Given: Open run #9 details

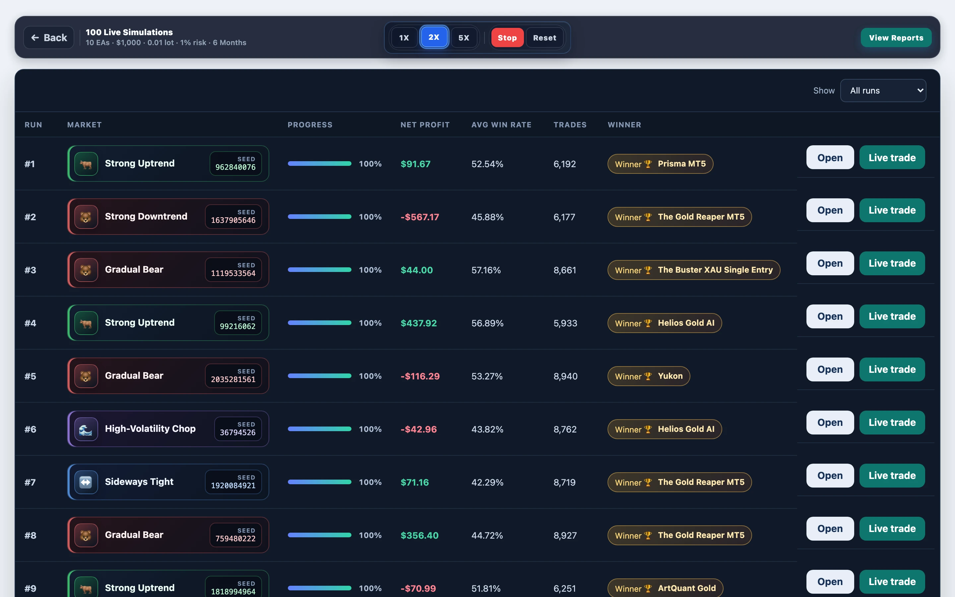Looking at the screenshot, I should pyautogui.click(x=830, y=582).
